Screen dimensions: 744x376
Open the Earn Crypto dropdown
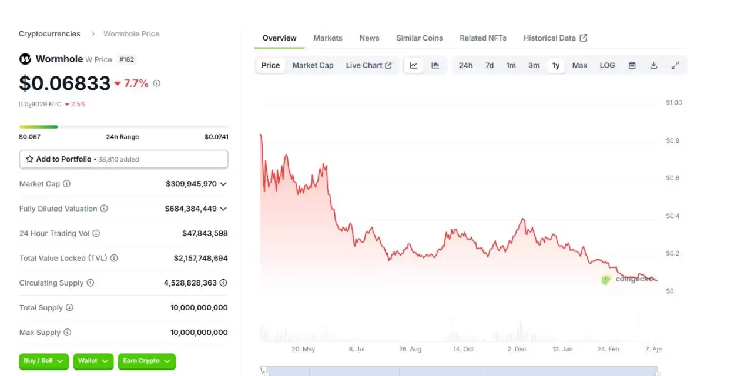click(146, 361)
